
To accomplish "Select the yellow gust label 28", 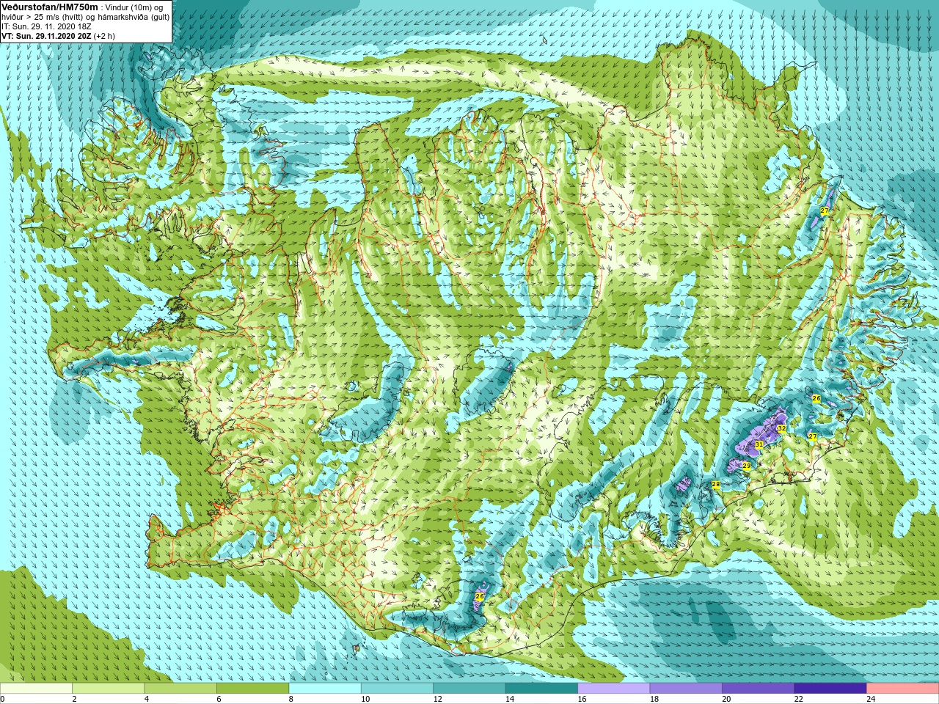I will click(x=716, y=484).
